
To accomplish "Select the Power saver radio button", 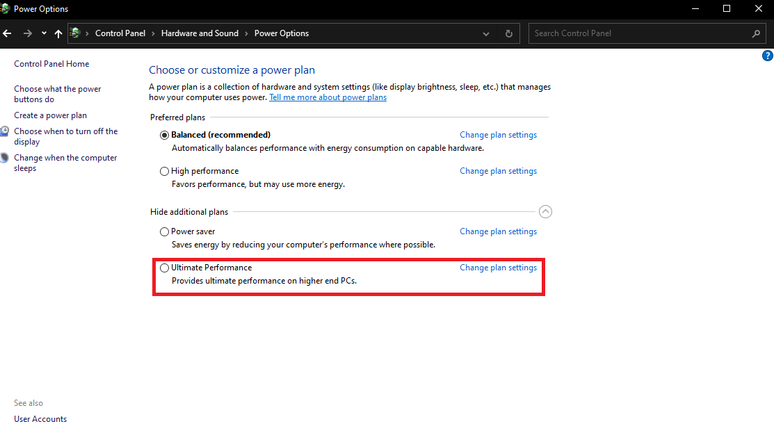I will tap(164, 231).
